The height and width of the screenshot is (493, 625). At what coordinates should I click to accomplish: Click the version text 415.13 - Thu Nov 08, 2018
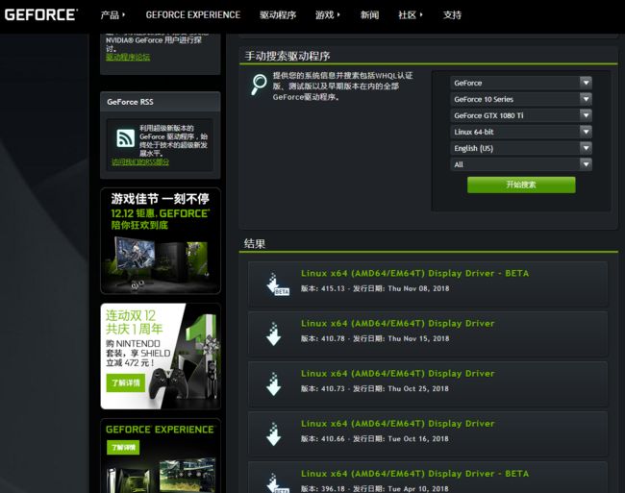(375, 288)
